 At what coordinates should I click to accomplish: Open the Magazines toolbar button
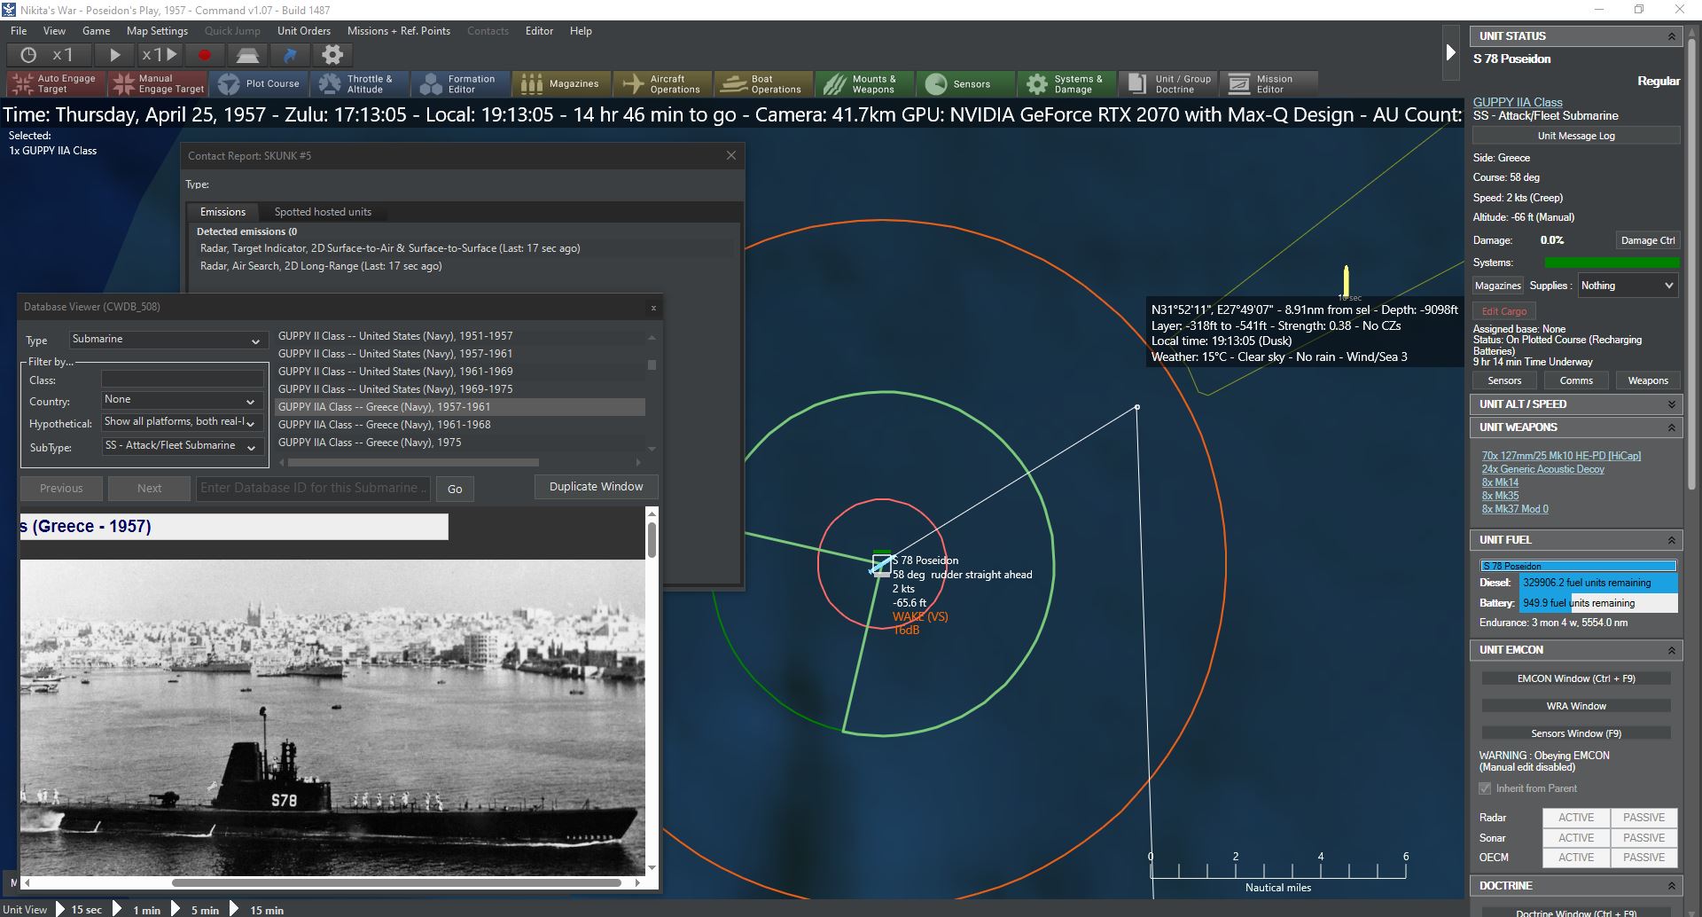point(561,84)
